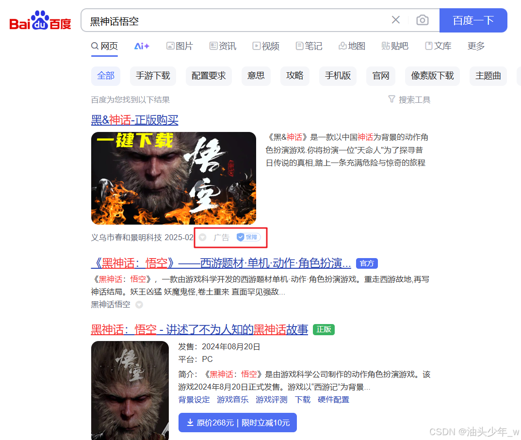The image size is (521, 440).
Task: Open the 笔记 tab
Action: pos(309,46)
